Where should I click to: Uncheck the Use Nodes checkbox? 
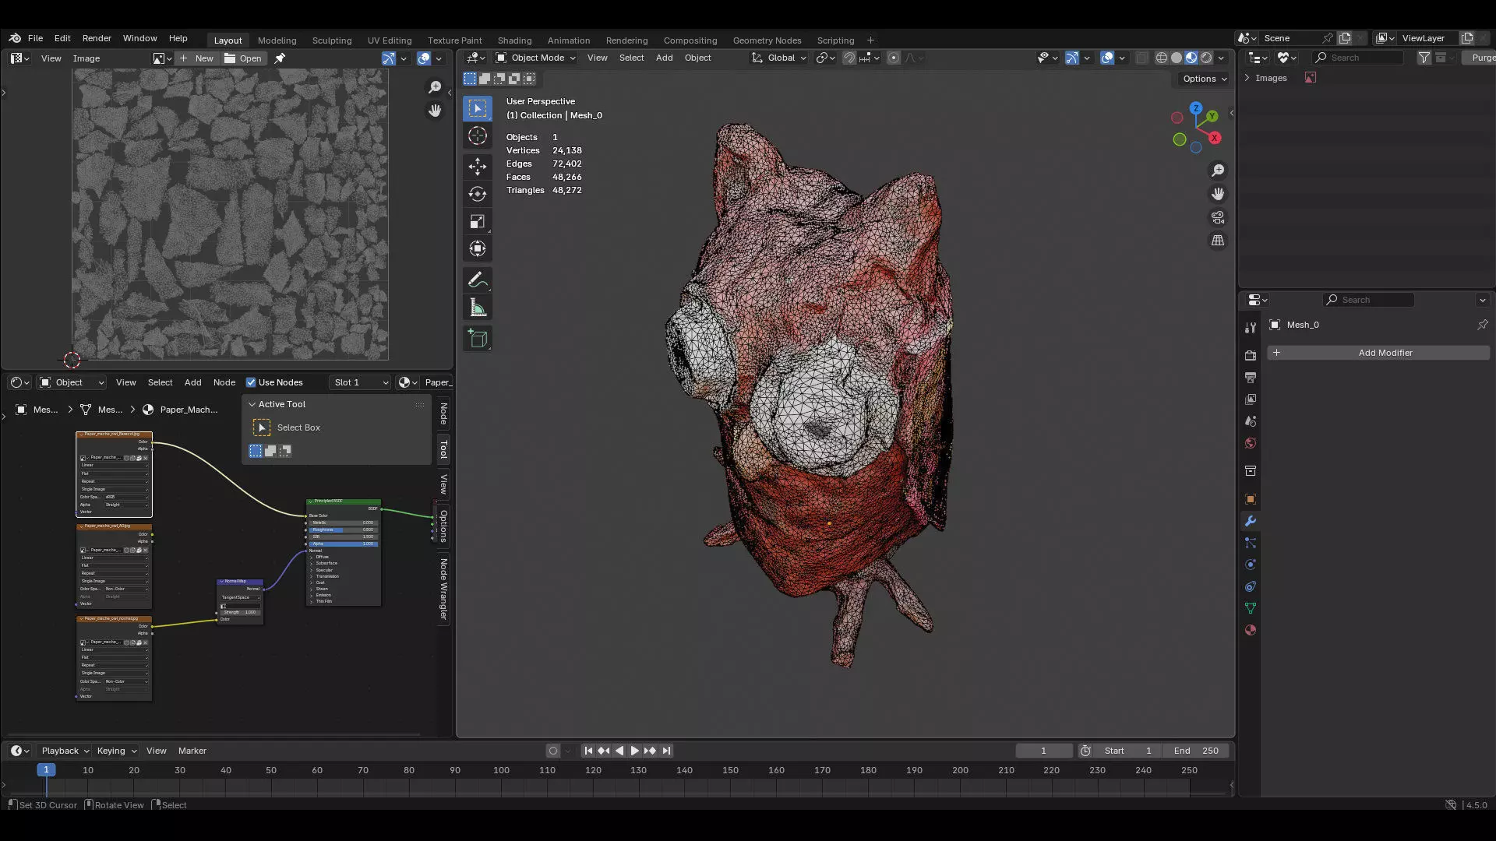[x=251, y=382]
